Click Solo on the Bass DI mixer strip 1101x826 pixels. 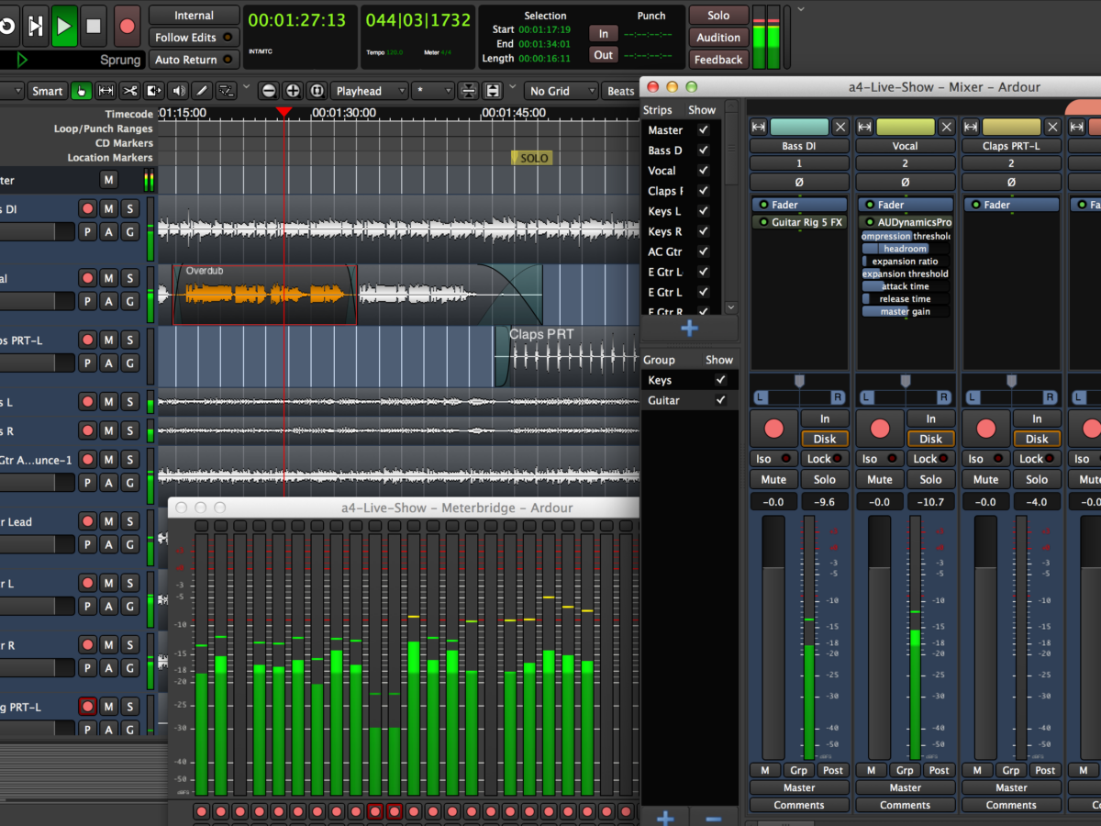824,479
